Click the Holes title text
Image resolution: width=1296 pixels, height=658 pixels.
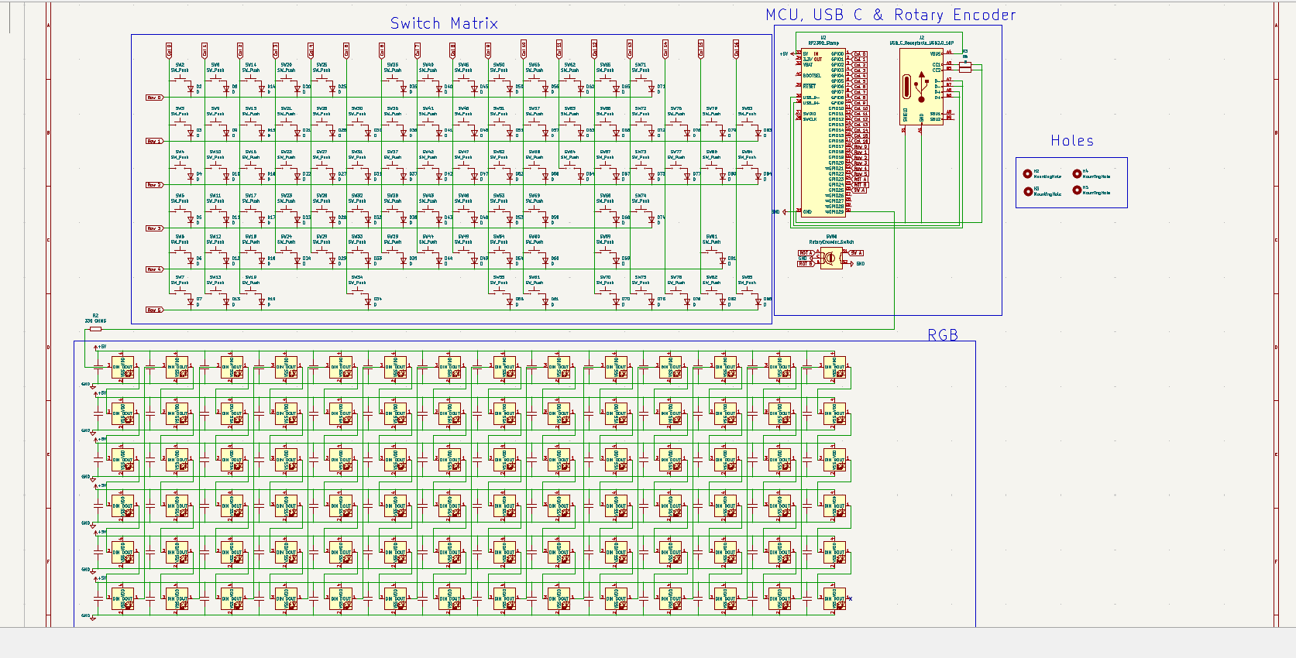point(1072,141)
